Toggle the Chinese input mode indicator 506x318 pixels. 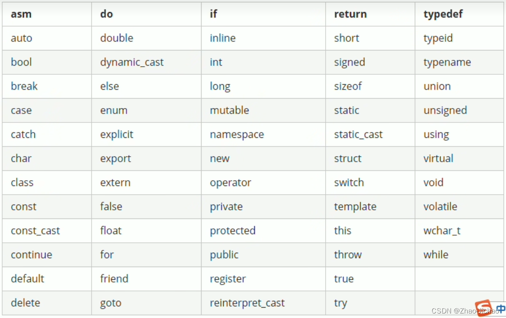(501, 309)
